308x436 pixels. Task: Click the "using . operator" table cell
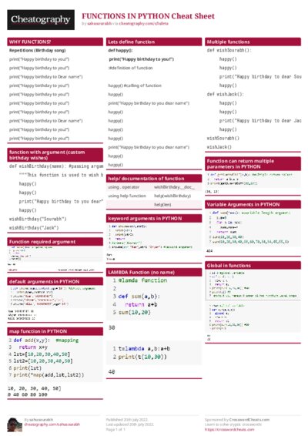coord(123,187)
